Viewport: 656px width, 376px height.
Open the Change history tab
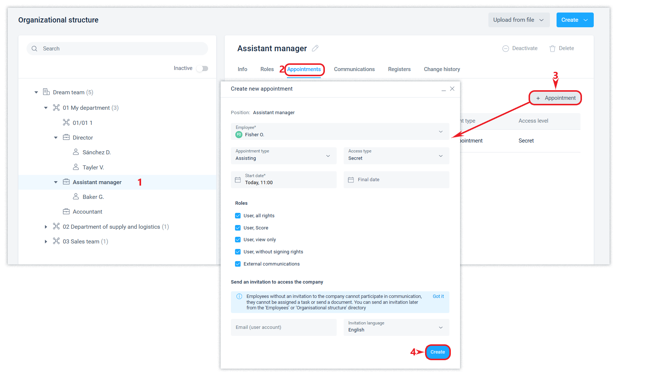[442, 69]
